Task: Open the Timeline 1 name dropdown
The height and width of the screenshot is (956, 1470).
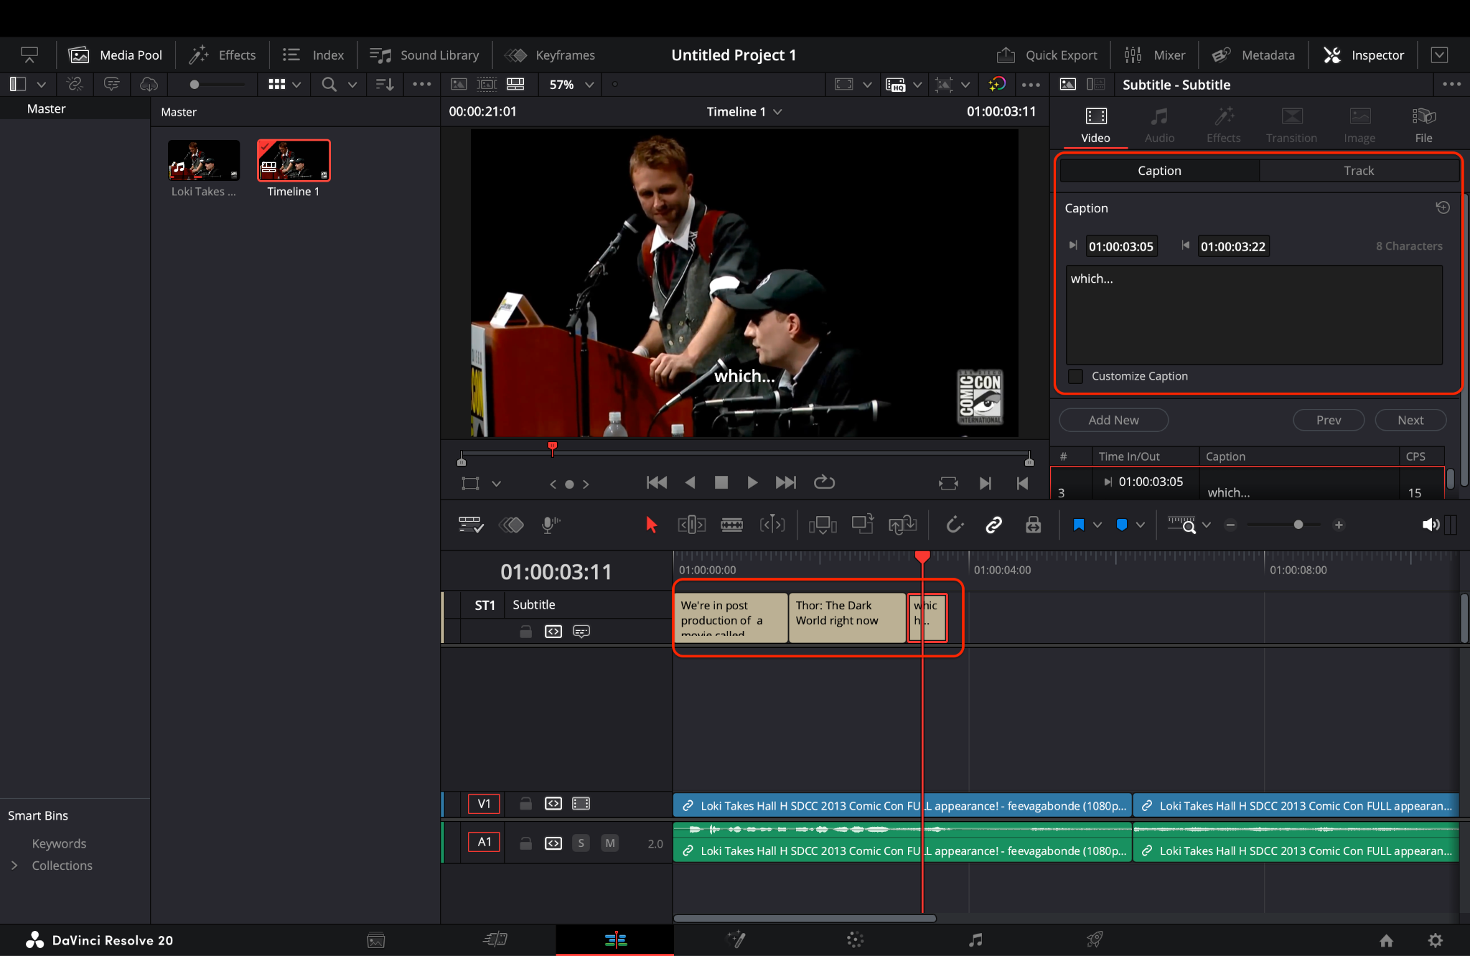Action: [x=744, y=111]
